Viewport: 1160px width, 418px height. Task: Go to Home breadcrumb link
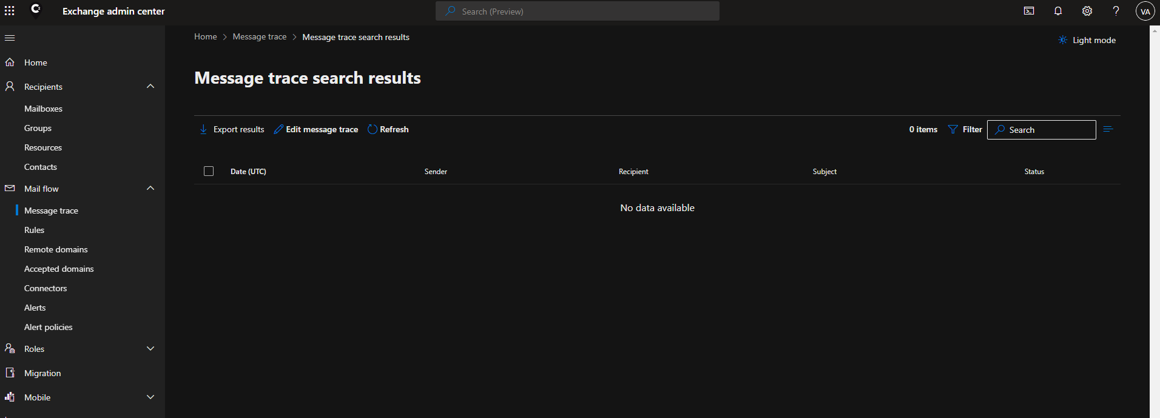click(x=206, y=36)
